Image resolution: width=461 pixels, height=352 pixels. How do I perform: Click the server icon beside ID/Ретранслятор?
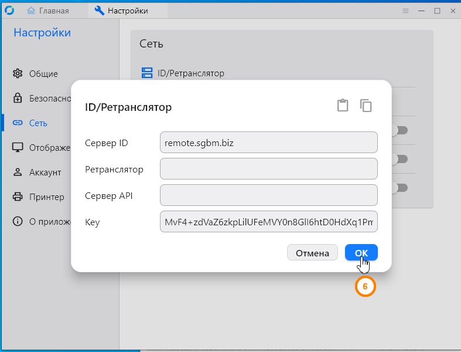point(147,73)
